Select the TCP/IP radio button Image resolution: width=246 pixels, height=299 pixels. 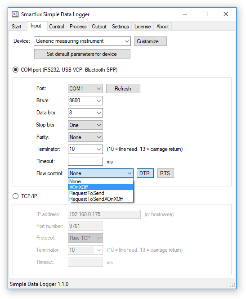coord(15,196)
